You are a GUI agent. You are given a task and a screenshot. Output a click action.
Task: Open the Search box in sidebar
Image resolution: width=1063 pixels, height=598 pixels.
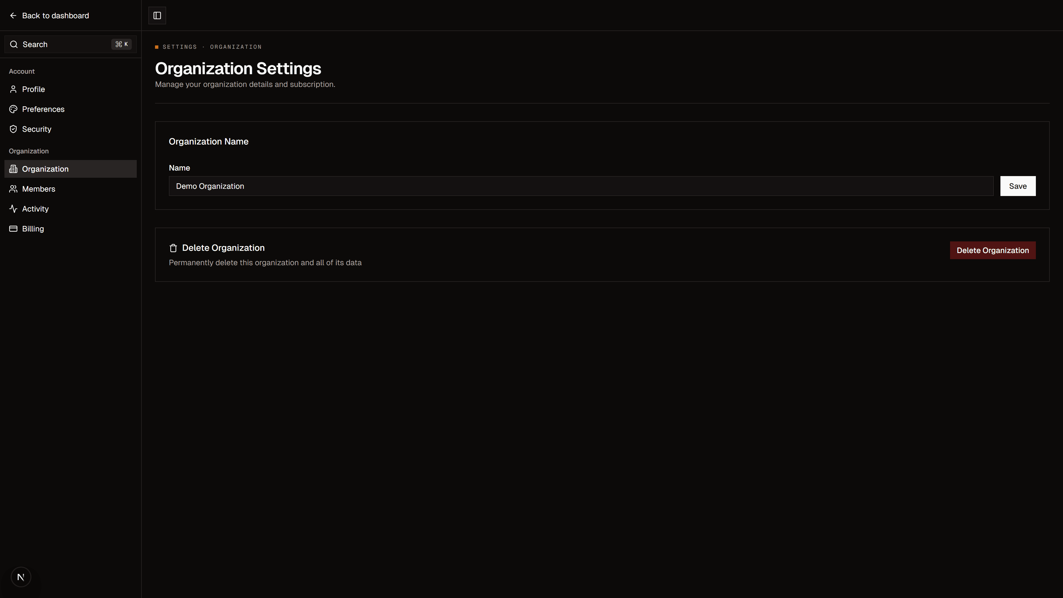click(x=71, y=44)
